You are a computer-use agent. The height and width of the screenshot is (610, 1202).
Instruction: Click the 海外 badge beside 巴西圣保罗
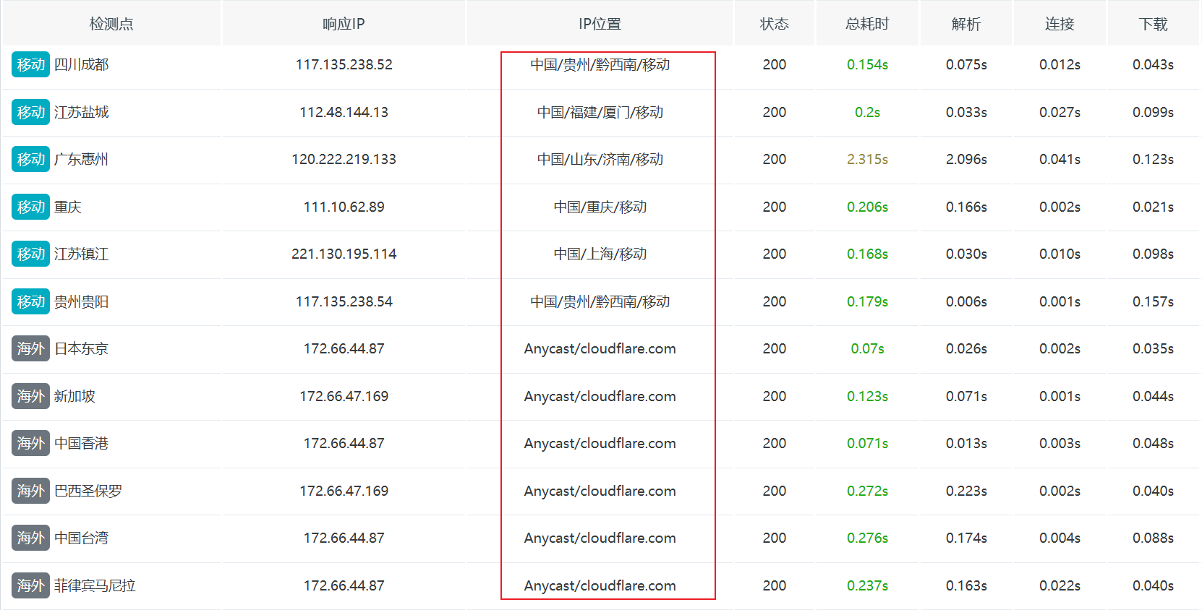(x=30, y=491)
